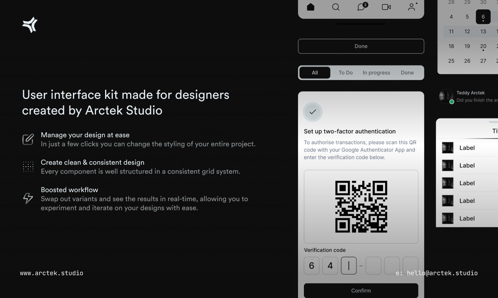Viewport: 498px width, 298px height.
Task: Click the QR code image
Action: 361,207
